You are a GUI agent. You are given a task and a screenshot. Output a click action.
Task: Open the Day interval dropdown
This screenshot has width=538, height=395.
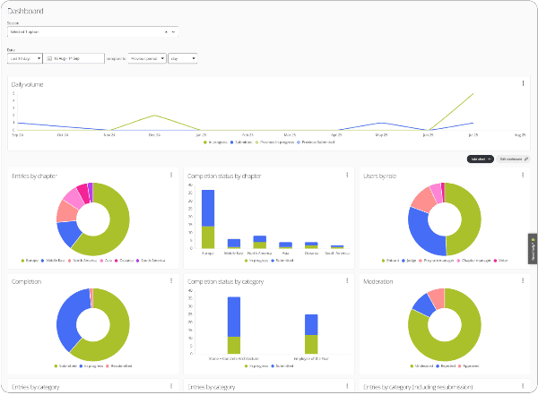(182, 58)
